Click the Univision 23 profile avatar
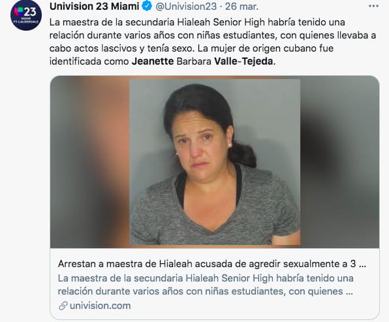 [26, 15]
